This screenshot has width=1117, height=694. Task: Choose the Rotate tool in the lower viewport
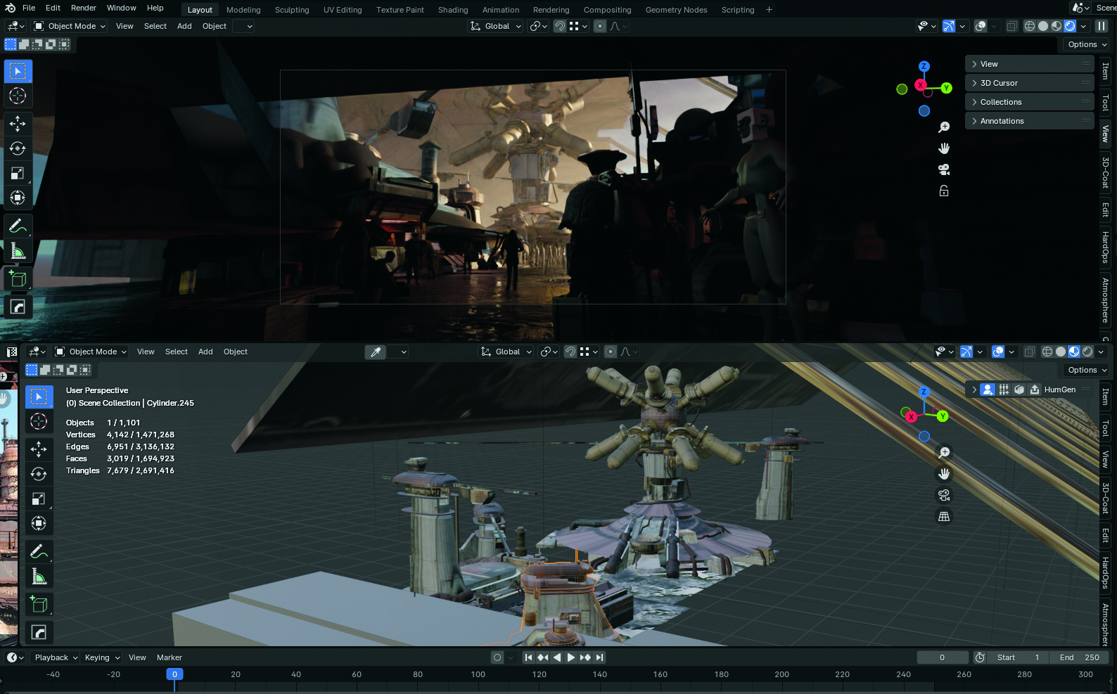pos(39,474)
